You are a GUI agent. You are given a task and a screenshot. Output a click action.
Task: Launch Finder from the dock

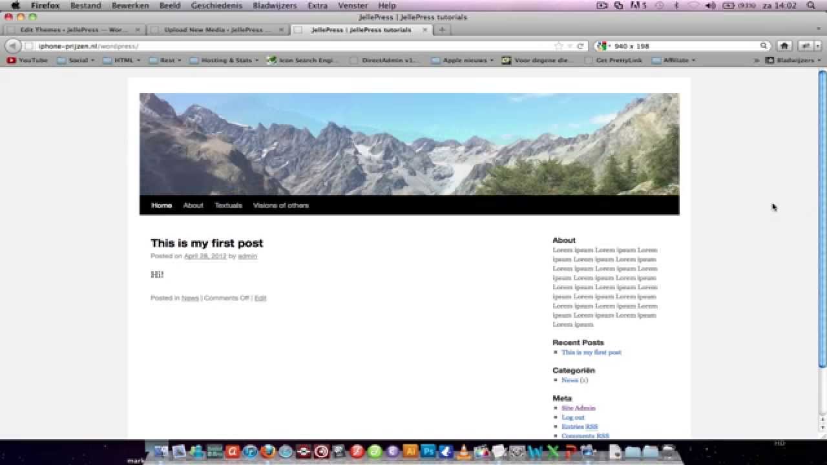[160, 452]
